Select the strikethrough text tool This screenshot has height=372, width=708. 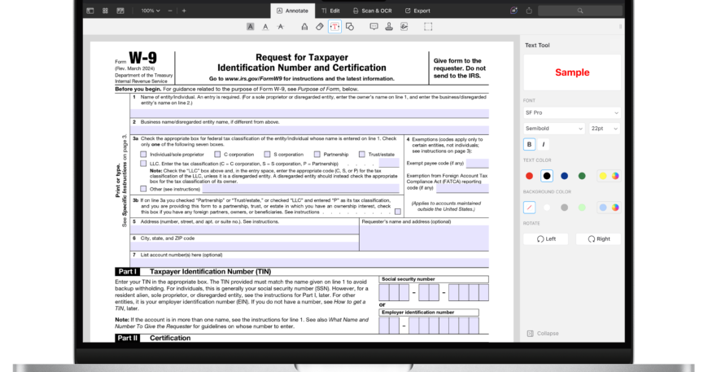[281, 27]
